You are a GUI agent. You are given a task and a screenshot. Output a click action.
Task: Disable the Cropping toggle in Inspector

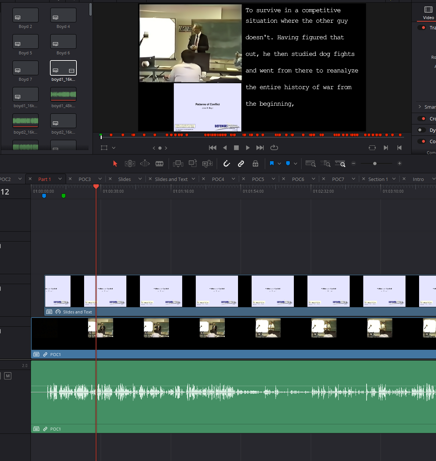click(421, 119)
